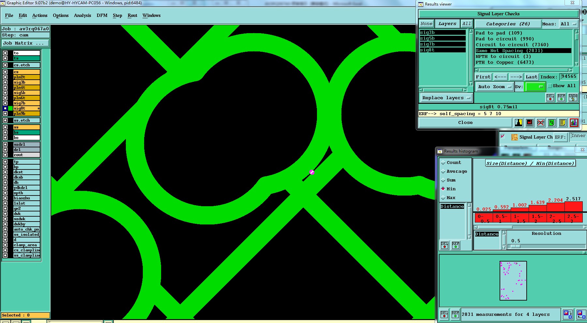Viewport: 587px width, 323px height.
Task: Click histogram transfer-back arrow icon
Action: pyautogui.click(x=581, y=315)
